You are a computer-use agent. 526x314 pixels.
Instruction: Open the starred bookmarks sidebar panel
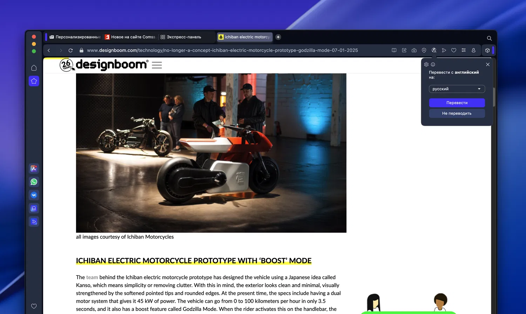(x=34, y=81)
